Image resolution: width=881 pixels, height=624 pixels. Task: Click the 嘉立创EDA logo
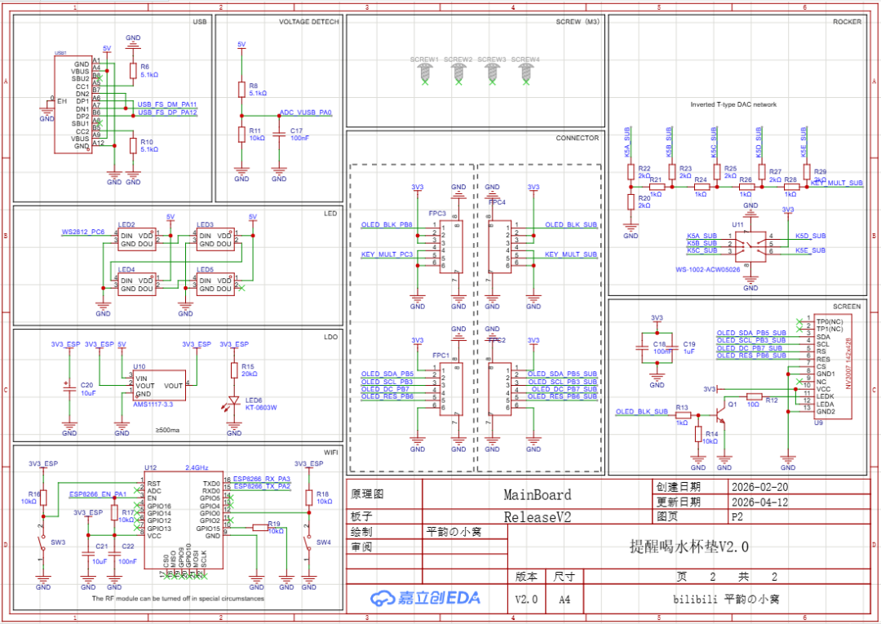tap(425, 598)
